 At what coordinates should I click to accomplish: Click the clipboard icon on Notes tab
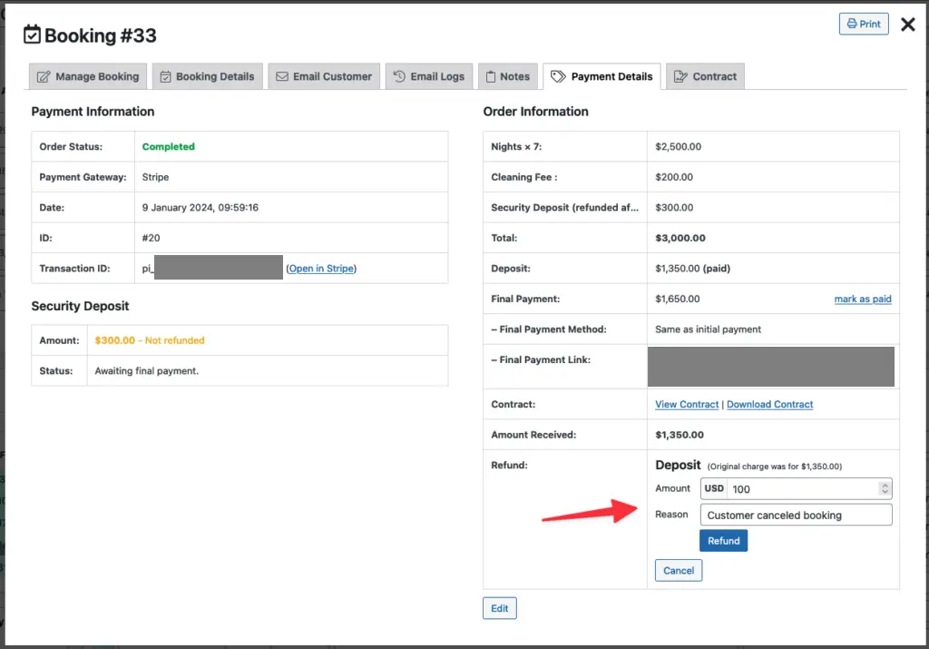coord(490,77)
